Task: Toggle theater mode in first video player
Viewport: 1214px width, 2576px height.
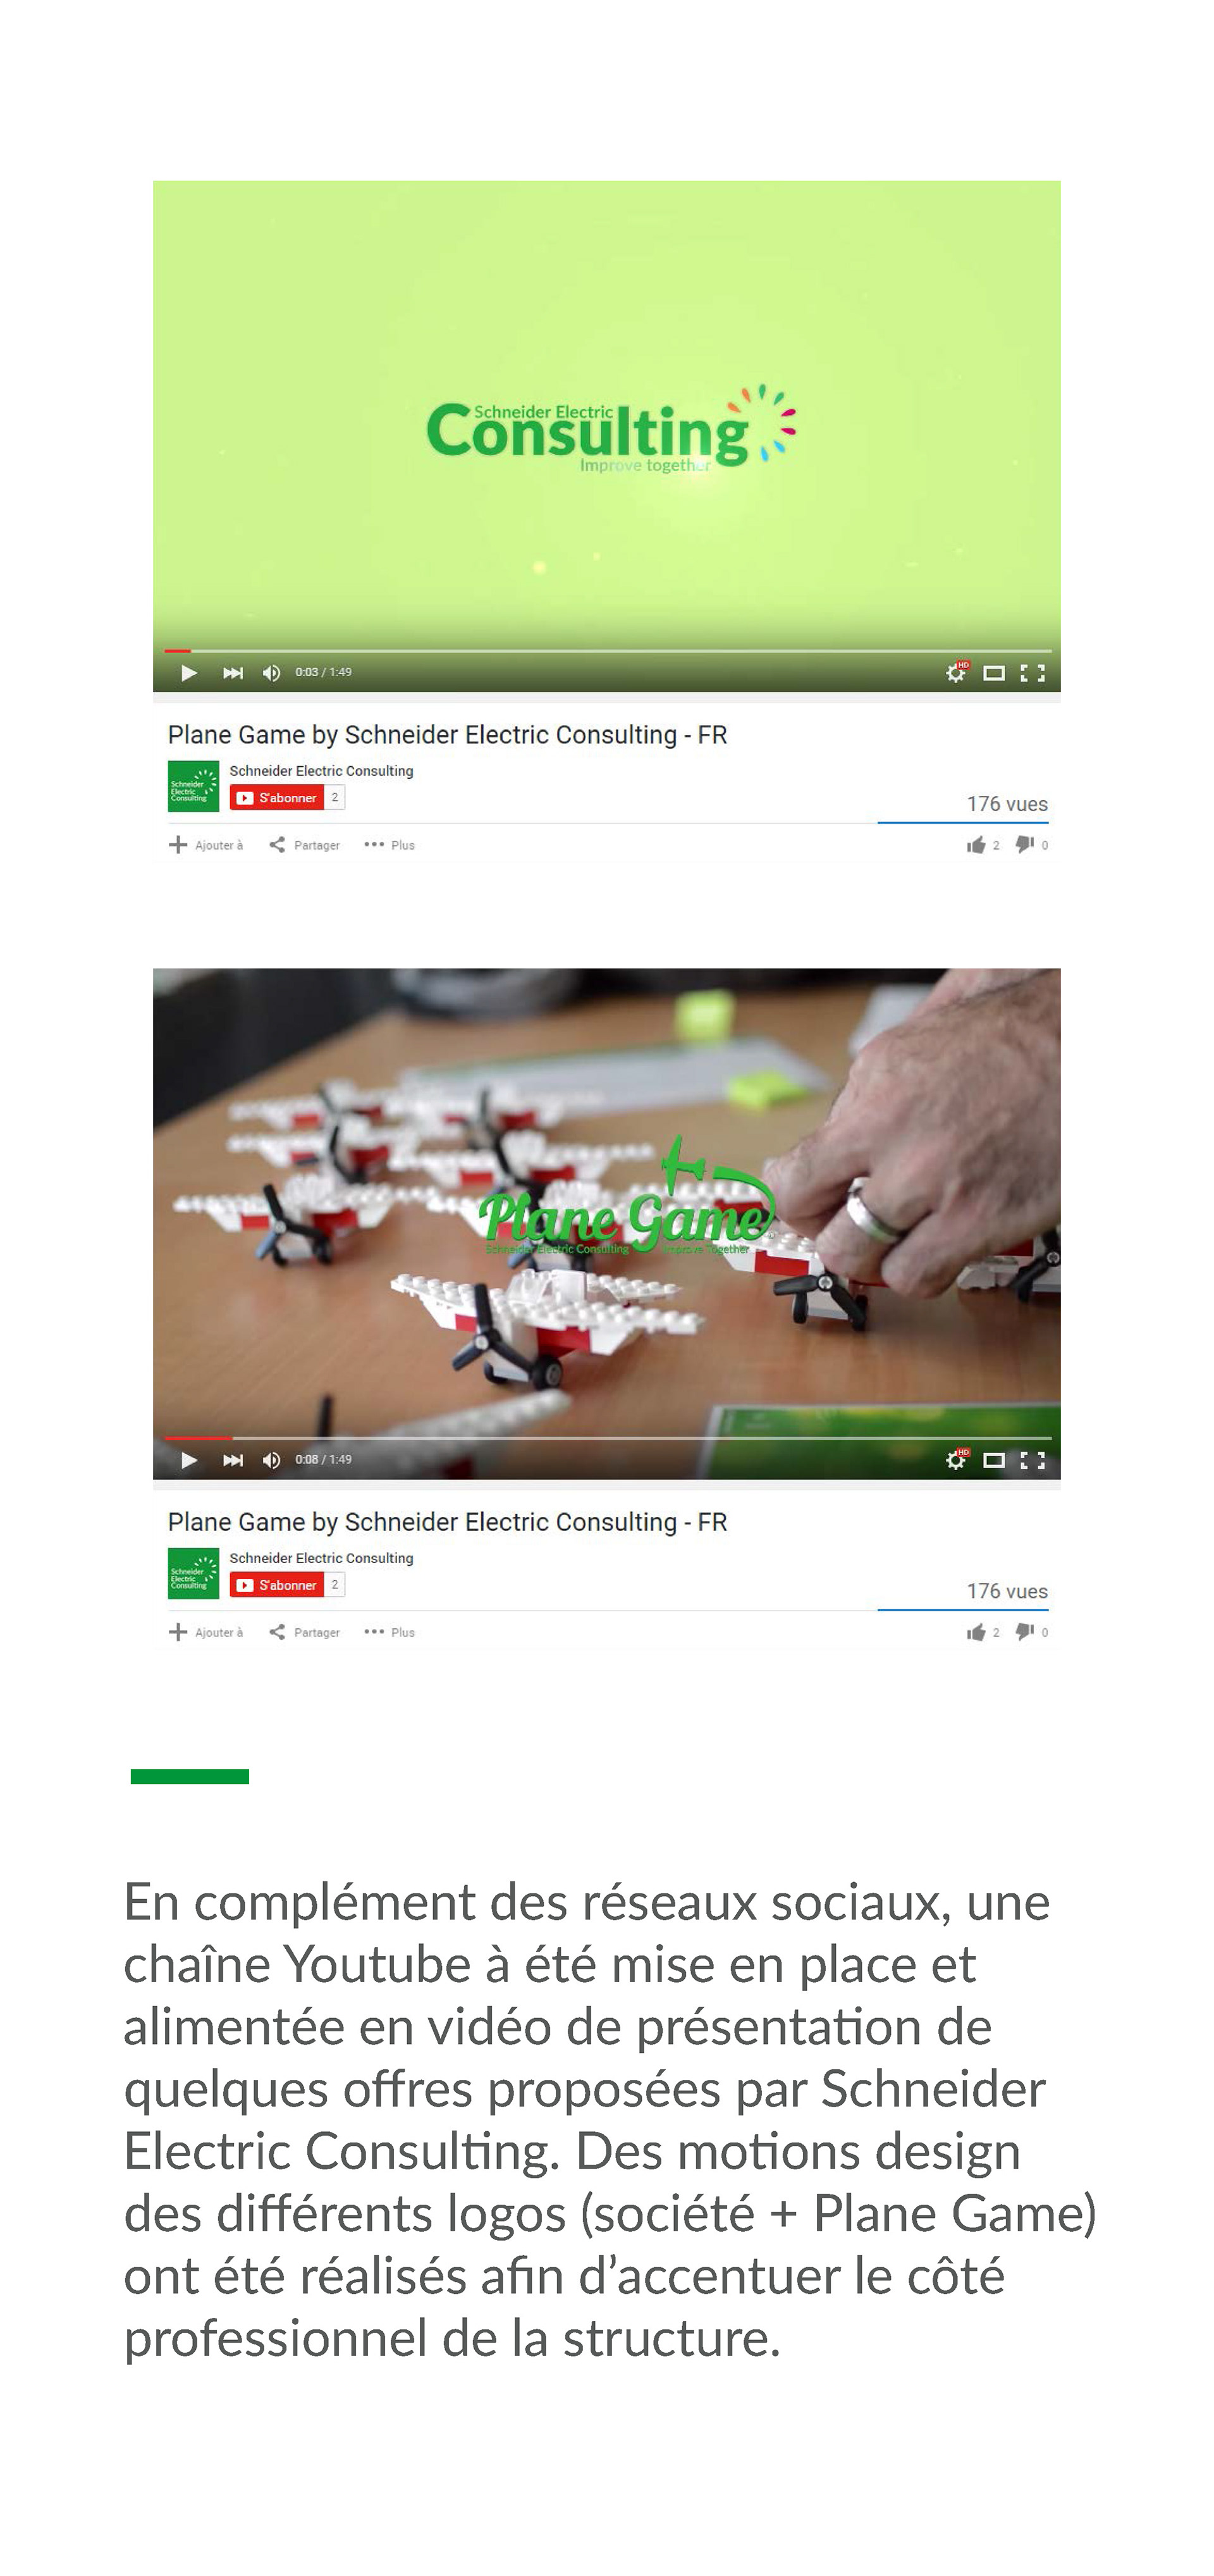Action: [993, 673]
